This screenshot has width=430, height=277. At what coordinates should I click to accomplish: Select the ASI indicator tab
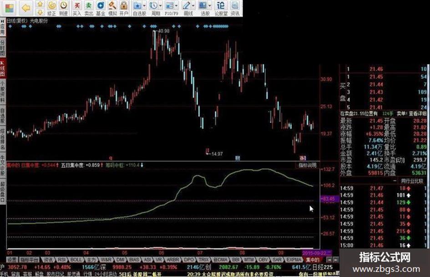tap(147, 259)
